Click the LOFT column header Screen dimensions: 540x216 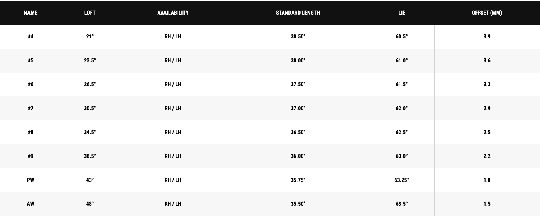(x=90, y=13)
